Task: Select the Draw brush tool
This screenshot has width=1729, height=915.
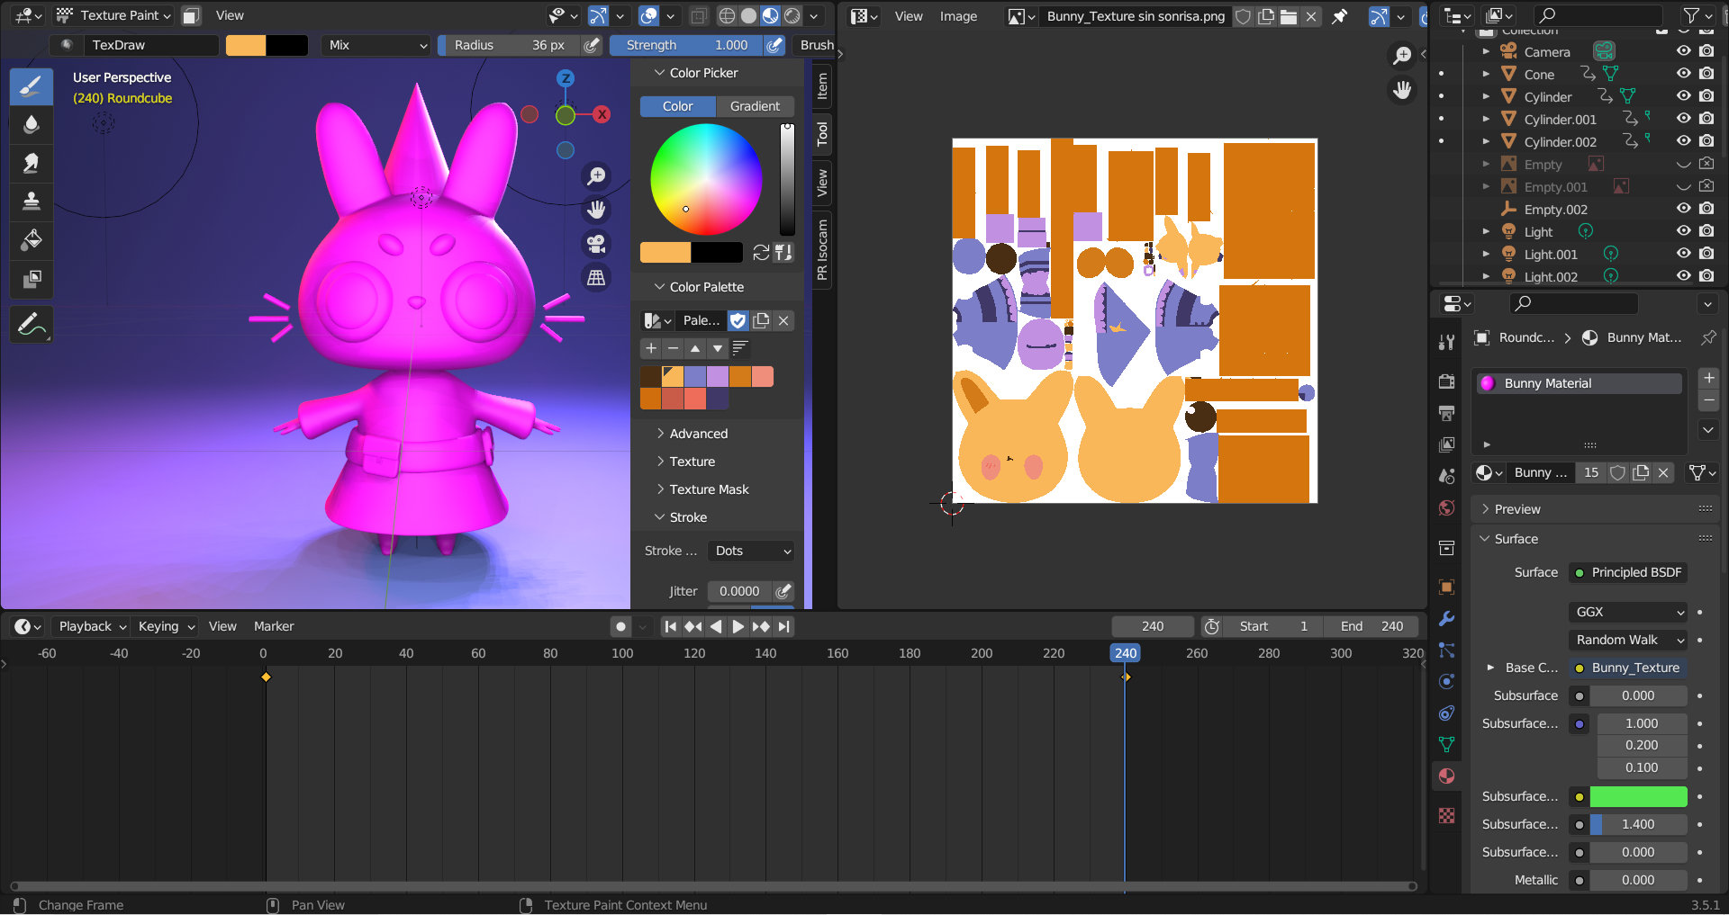Action: point(32,86)
